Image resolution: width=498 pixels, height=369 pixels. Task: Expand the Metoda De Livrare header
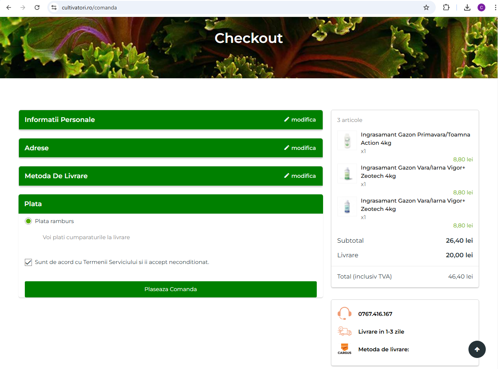pos(171,176)
